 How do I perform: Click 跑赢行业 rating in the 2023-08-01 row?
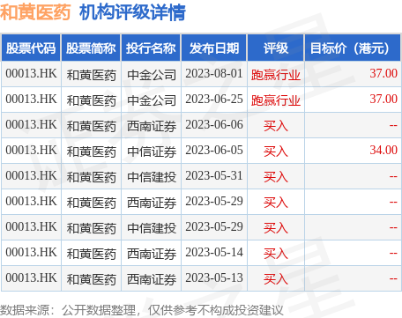tap(276, 75)
